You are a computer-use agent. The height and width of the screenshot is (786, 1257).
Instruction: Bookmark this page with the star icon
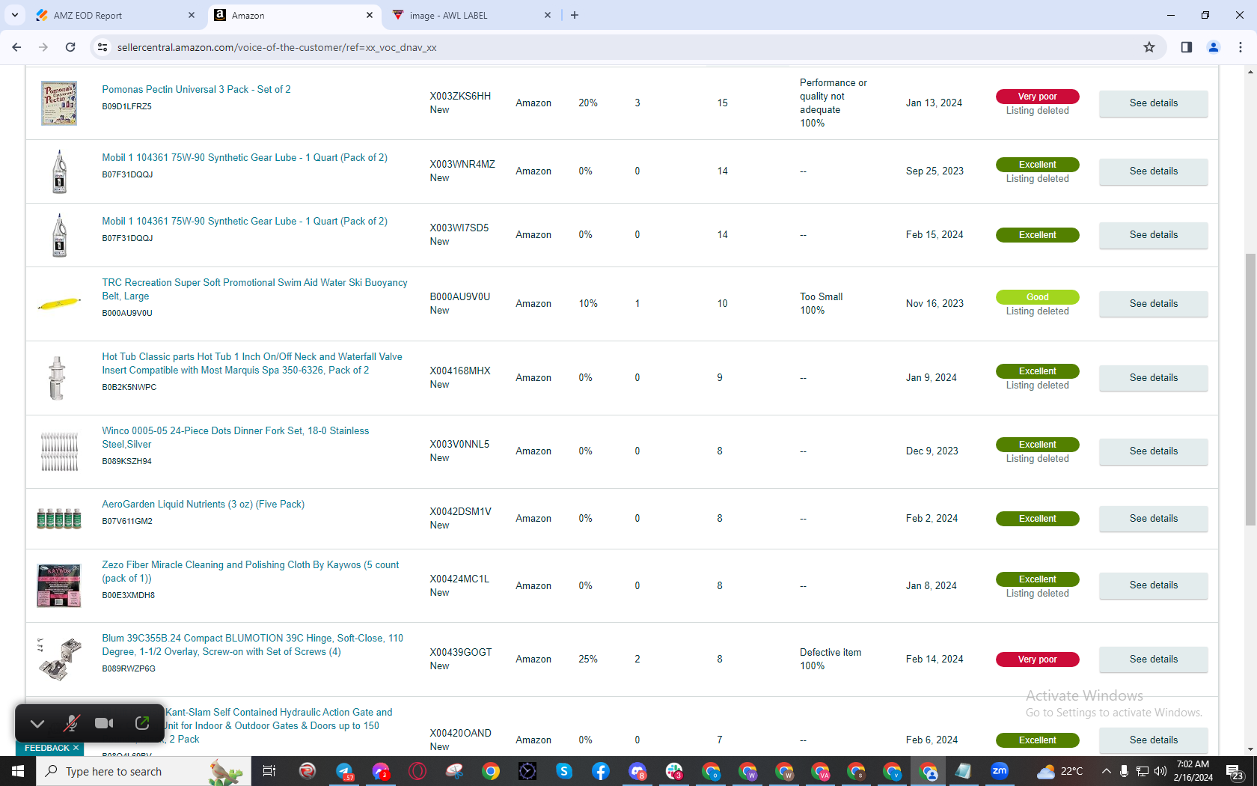click(x=1149, y=47)
